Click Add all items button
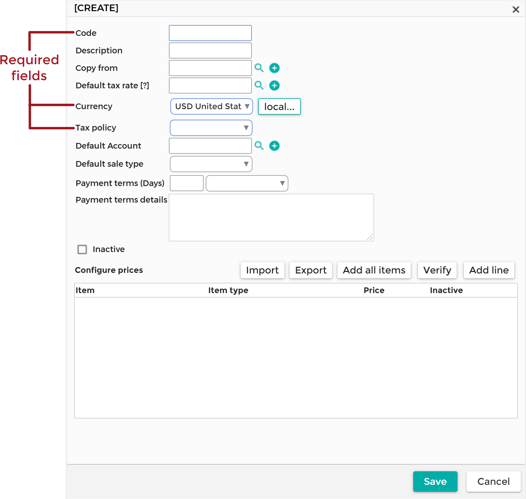Image resolution: width=526 pixels, height=499 pixels. [x=374, y=270]
